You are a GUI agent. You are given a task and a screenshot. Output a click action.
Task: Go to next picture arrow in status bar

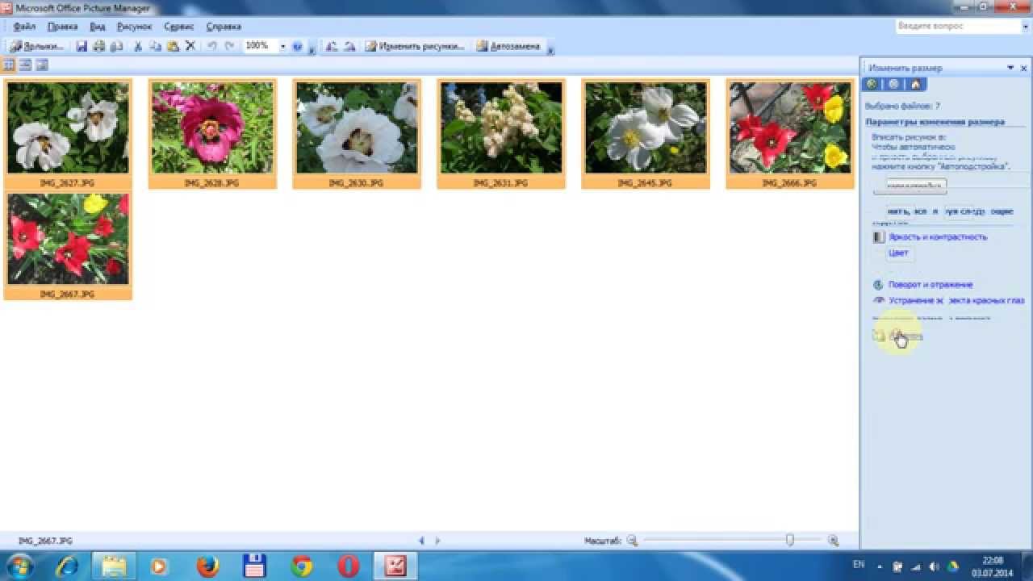(x=437, y=541)
